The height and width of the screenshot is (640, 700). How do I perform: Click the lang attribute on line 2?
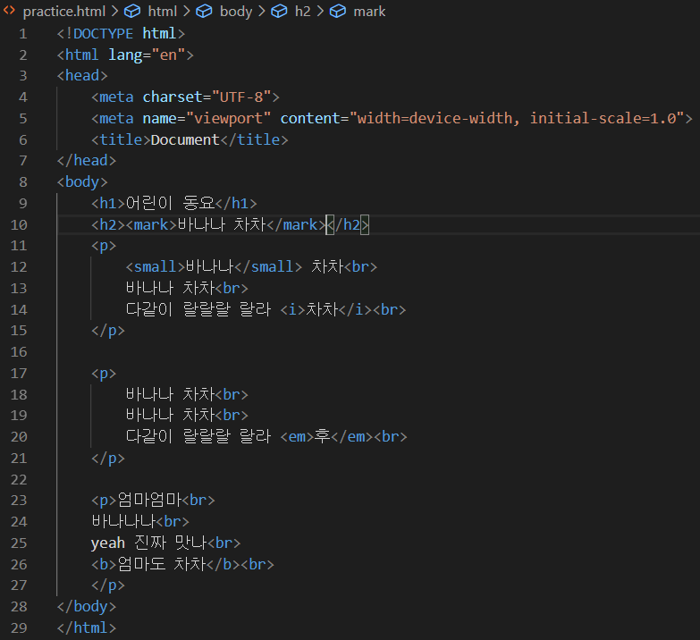tap(125, 55)
